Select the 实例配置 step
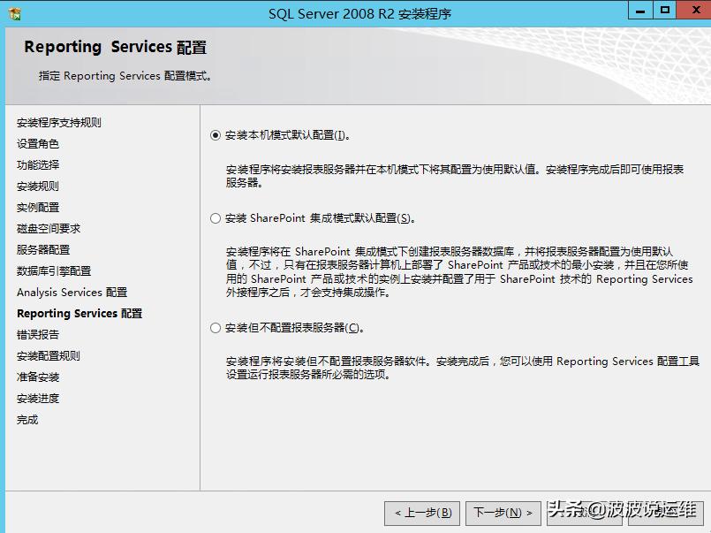The image size is (711, 533). coord(40,207)
